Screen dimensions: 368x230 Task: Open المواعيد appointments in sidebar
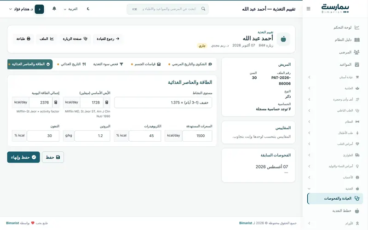coord(335,64)
